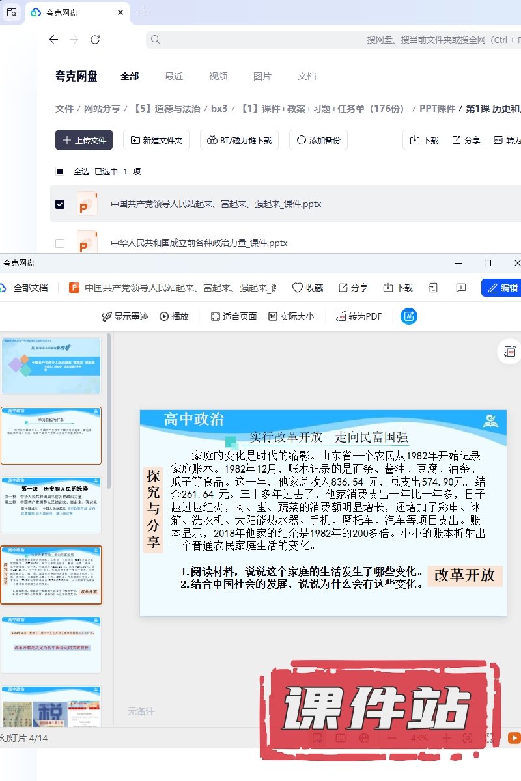The image size is (521, 781).
Task: Open the 文档 tab
Action: (307, 76)
